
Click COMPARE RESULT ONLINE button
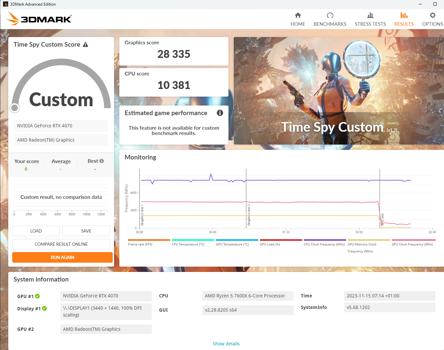coord(61,244)
